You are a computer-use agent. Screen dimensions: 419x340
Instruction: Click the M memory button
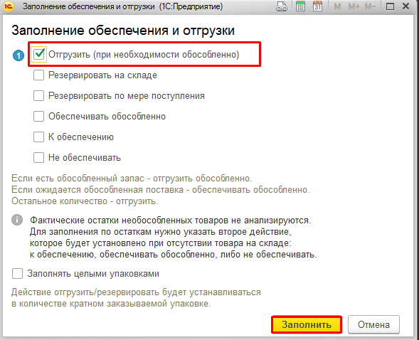point(337,6)
